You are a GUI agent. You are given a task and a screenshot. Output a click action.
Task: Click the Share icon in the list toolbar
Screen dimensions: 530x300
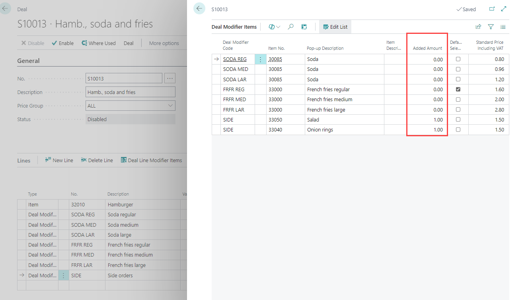click(478, 27)
